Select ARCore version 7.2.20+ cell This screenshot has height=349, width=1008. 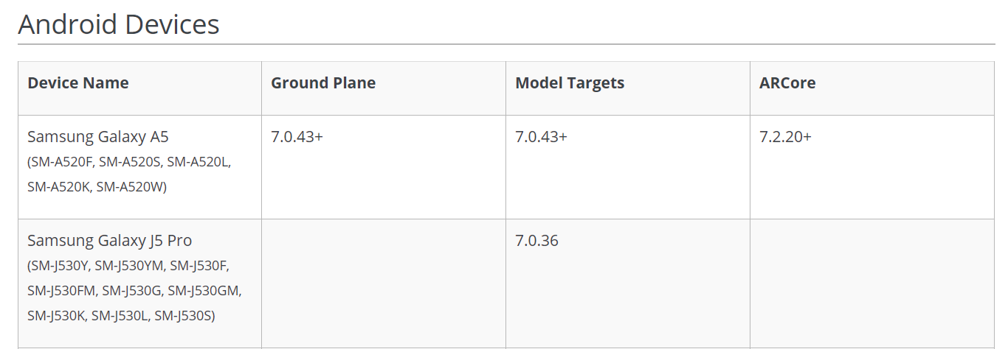pos(785,137)
